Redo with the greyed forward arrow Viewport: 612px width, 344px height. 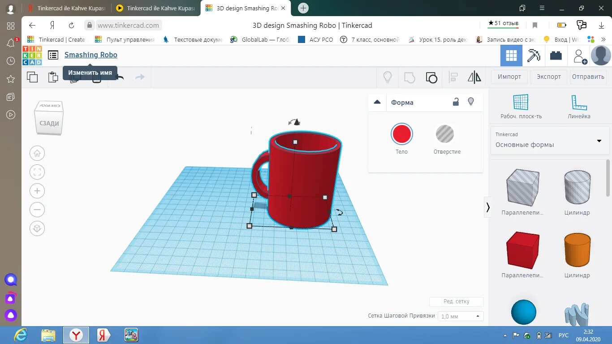[140, 77]
